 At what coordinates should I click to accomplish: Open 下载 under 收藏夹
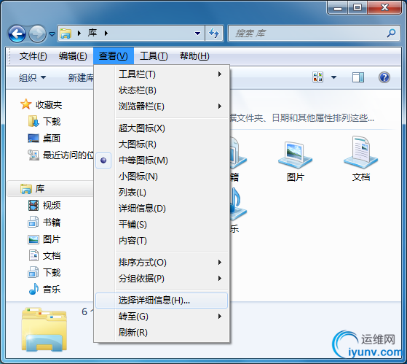[x=44, y=121]
